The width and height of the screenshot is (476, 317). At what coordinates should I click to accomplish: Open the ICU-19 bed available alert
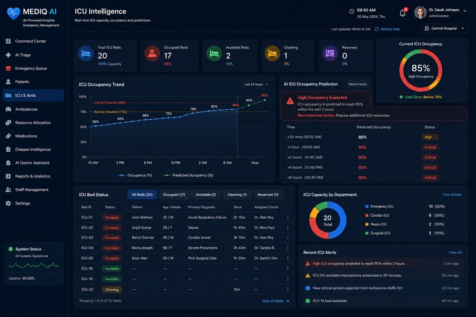tap(383, 301)
